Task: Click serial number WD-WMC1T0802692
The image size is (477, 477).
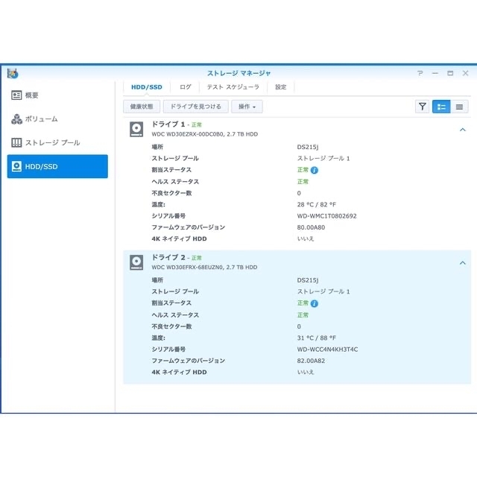Action: point(326,216)
